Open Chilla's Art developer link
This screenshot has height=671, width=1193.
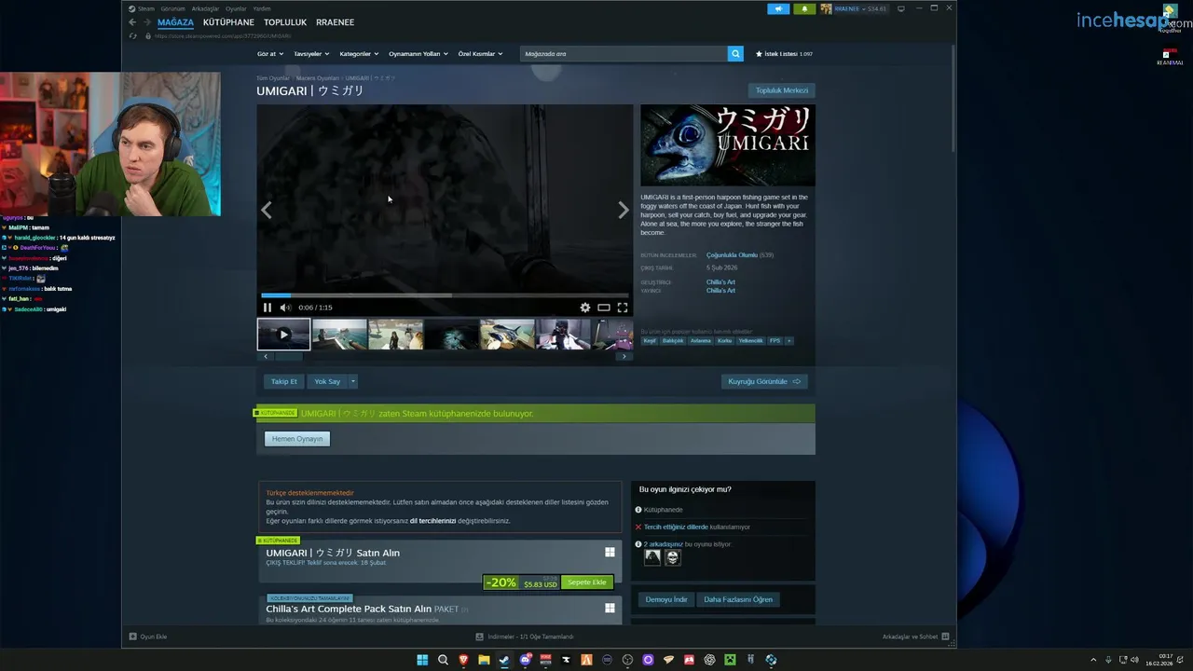click(720, 281)
